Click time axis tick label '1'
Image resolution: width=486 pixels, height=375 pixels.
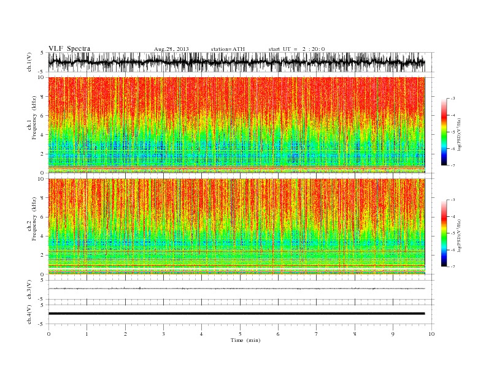(x=87, y=334)
